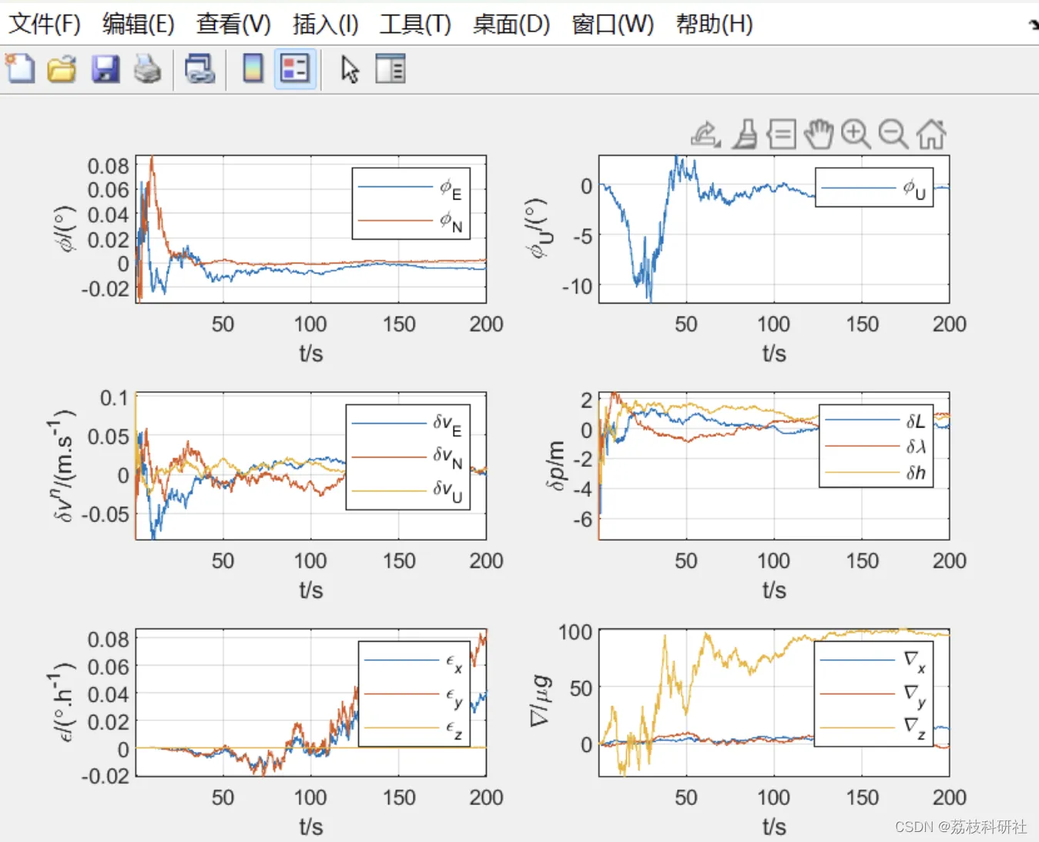Click the t/s label under the ϕE/ϕN plot
Screen dimensions: 1039x842
click(311, 353)
